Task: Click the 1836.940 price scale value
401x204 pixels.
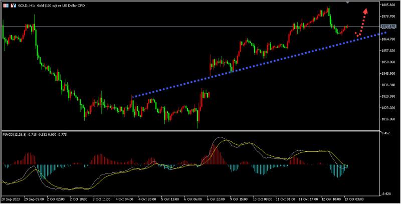Action: click(389, 85)
